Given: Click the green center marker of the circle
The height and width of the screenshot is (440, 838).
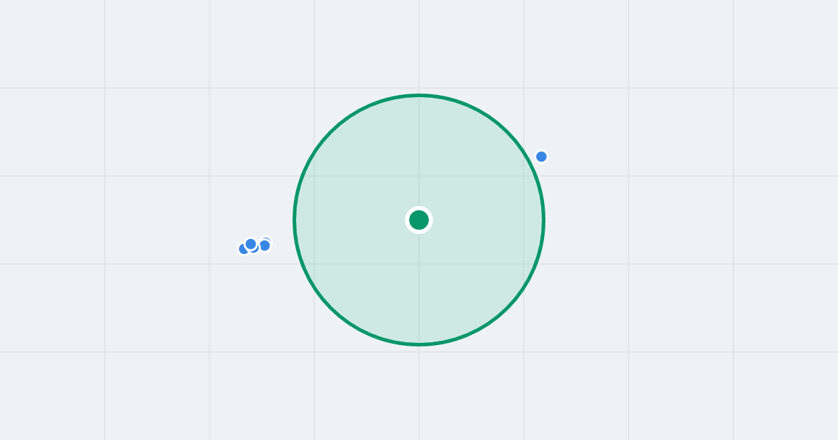Looking at the screenshot, I should [x=419, y=220].
